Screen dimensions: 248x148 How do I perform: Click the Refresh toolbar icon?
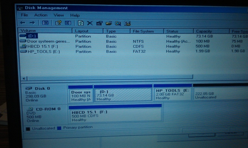(81, 23)
